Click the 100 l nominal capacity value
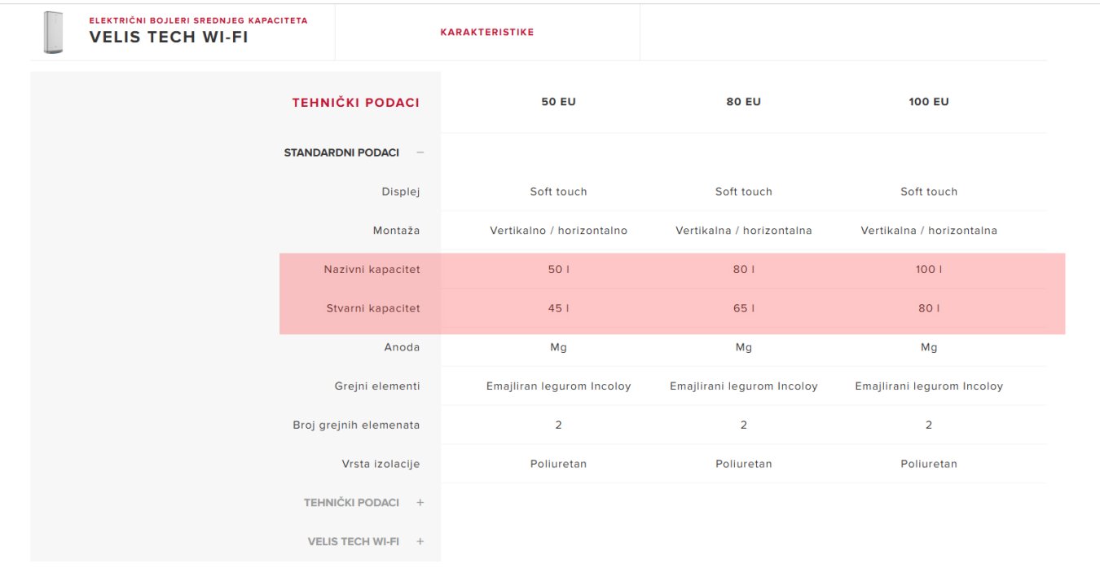Screen dimensions: 1100x582 pos(929,270)
